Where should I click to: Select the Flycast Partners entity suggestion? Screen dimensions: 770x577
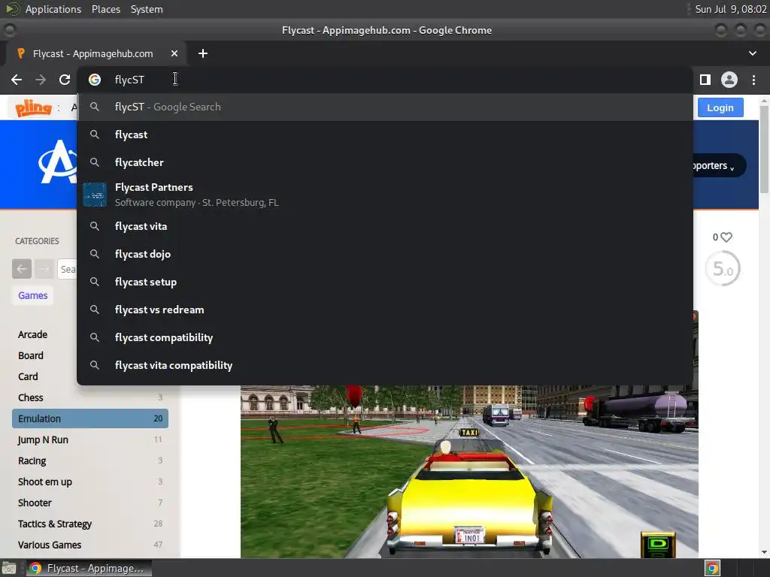pos(385,195)
